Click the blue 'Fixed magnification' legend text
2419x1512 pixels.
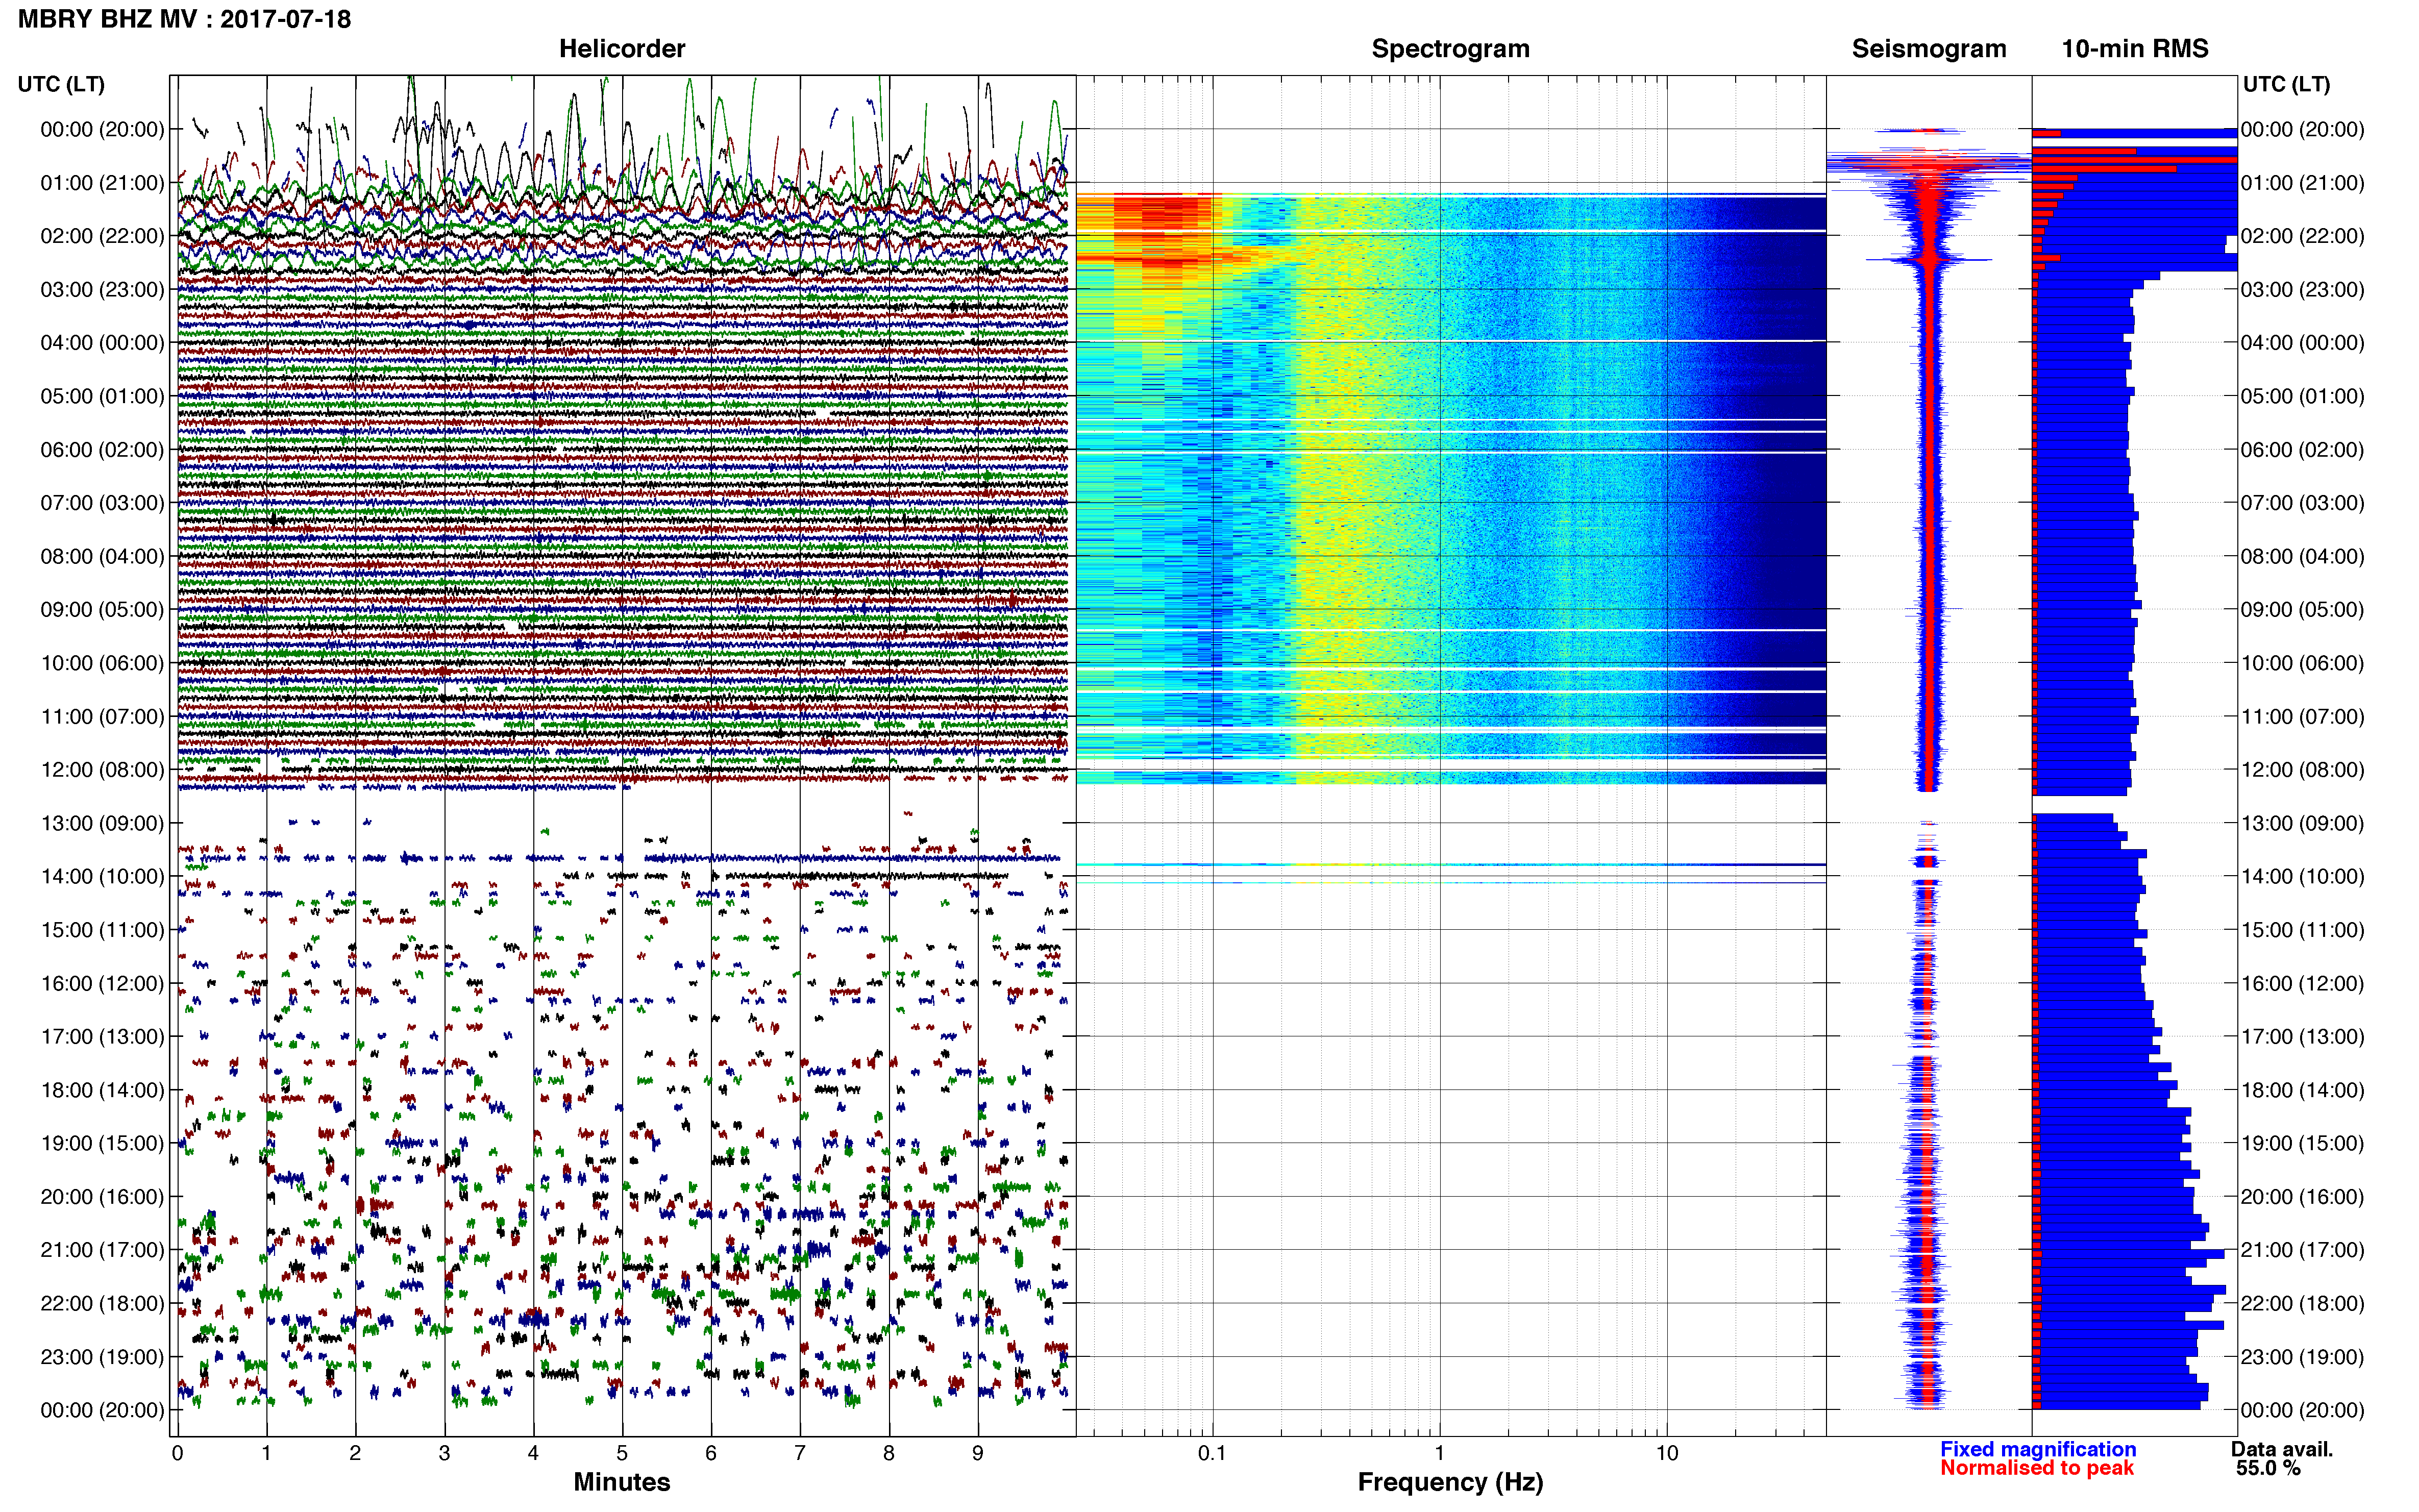[2038, 1449]
